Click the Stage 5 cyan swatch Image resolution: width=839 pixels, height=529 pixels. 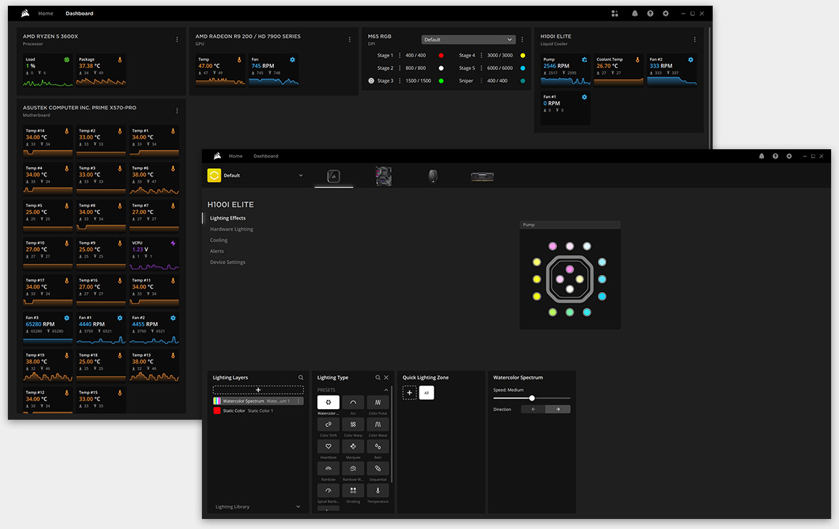pos(523,68)
